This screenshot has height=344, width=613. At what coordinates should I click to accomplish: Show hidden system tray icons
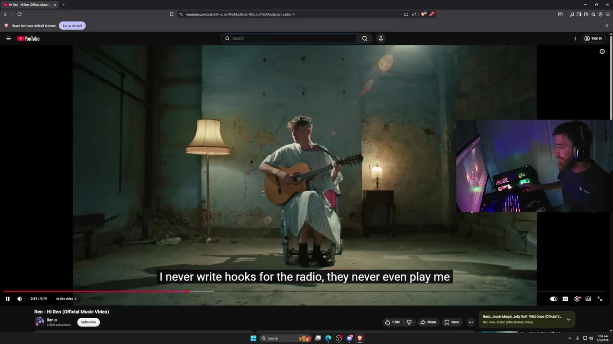(570, 338)
